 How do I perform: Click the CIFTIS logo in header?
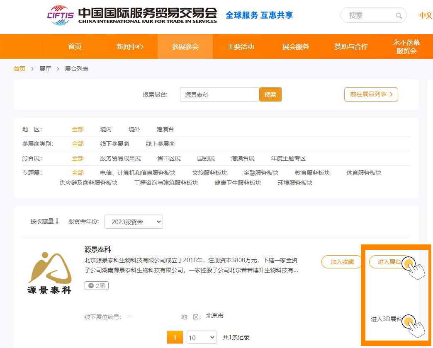click(60, 15)
